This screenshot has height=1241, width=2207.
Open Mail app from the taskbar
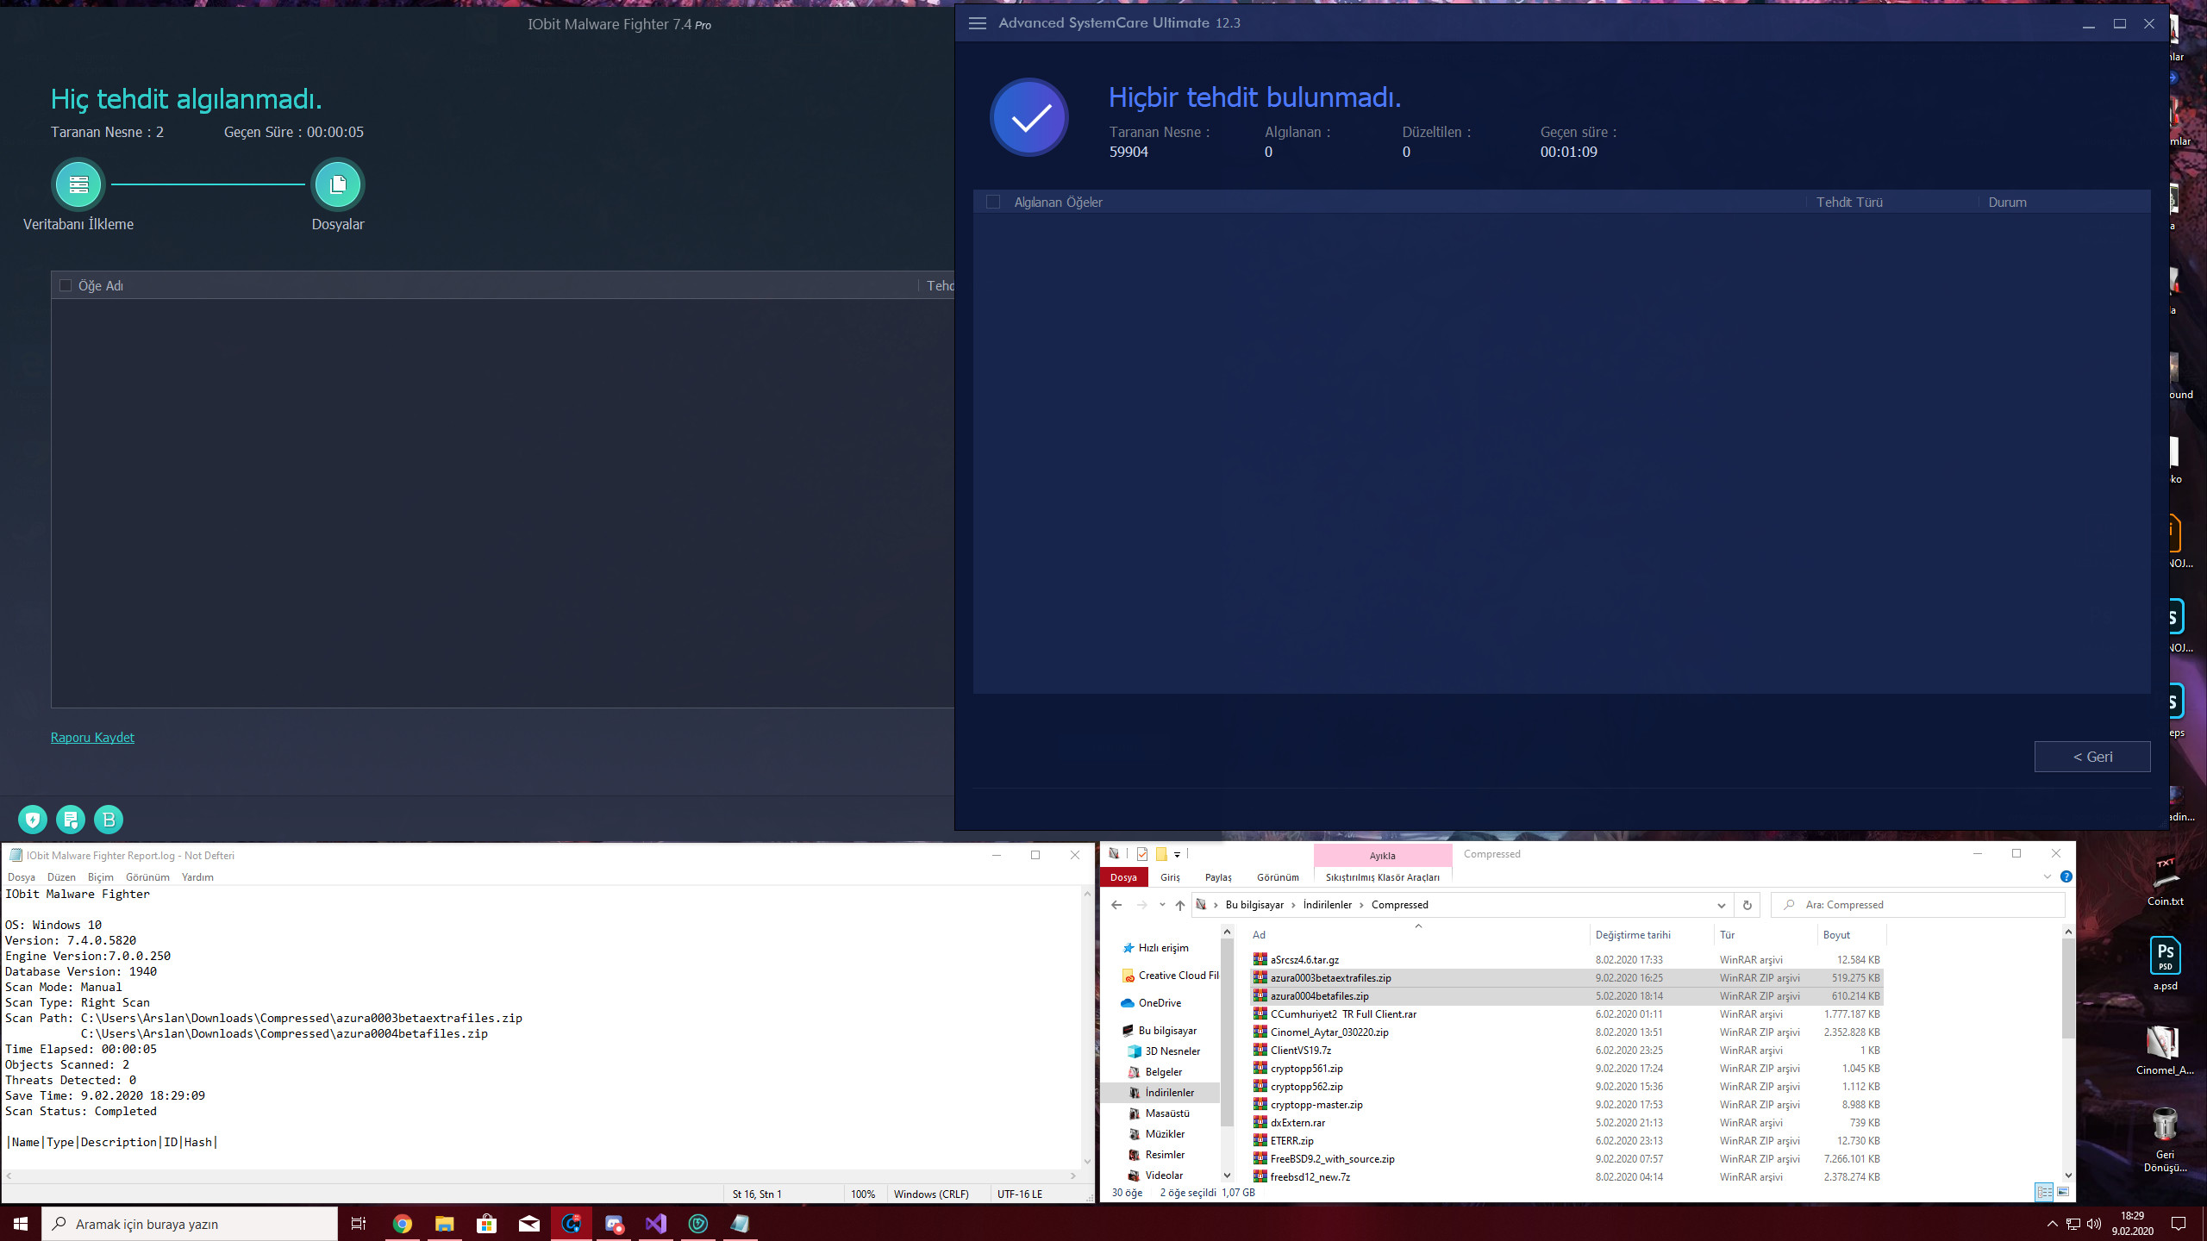pos(529,1224)
